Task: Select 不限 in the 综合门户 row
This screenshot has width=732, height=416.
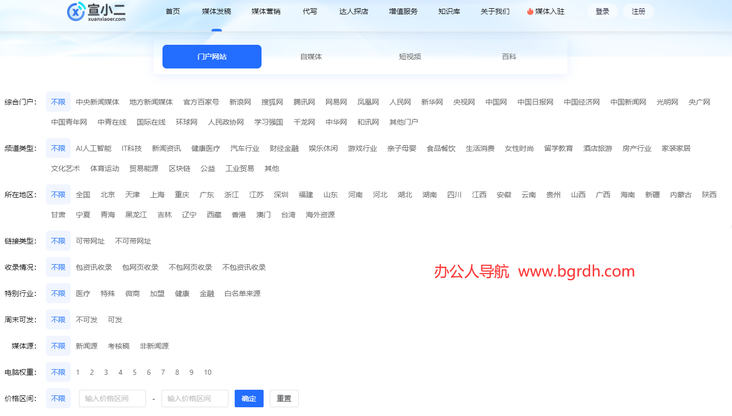Action: point(58,102)
